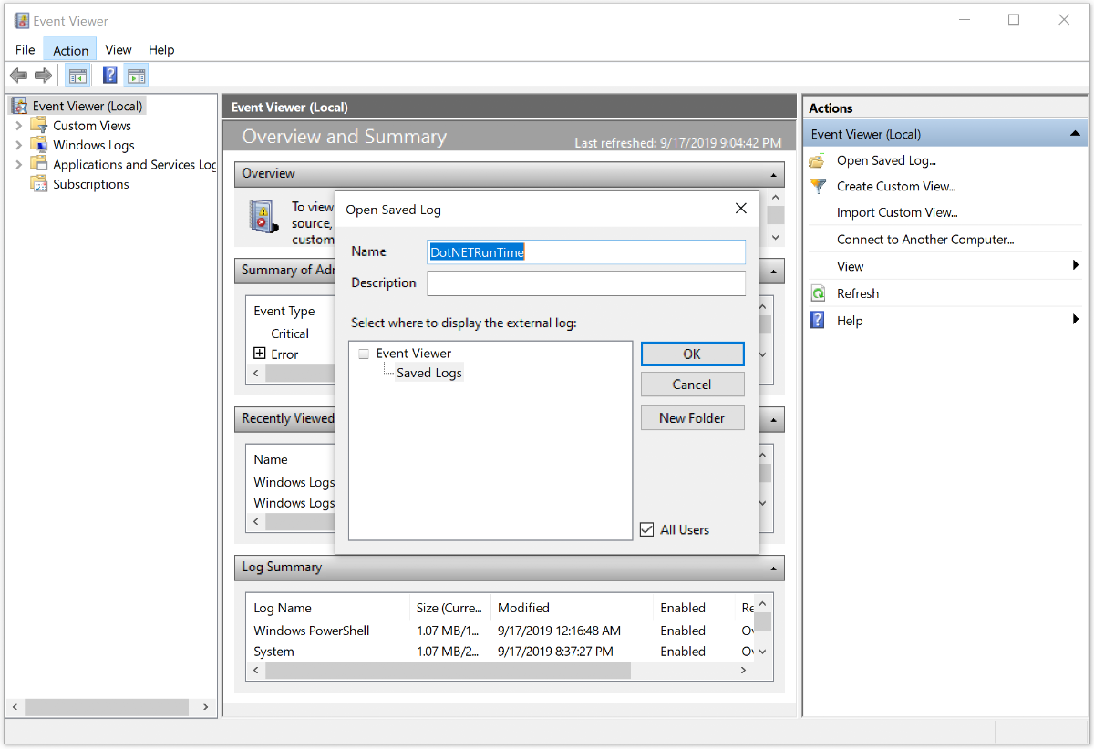Screen dimensions: 1094x749
Task: Click Cancel in Open Saved Log dialog
Action: pos(693,385)
